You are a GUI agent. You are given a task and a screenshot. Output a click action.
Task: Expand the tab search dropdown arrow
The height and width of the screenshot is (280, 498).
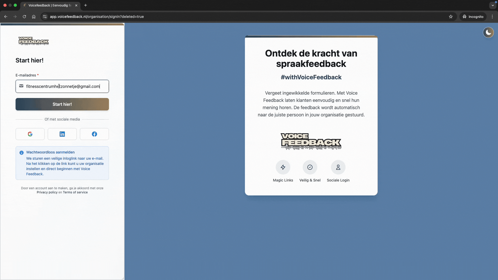493,5
